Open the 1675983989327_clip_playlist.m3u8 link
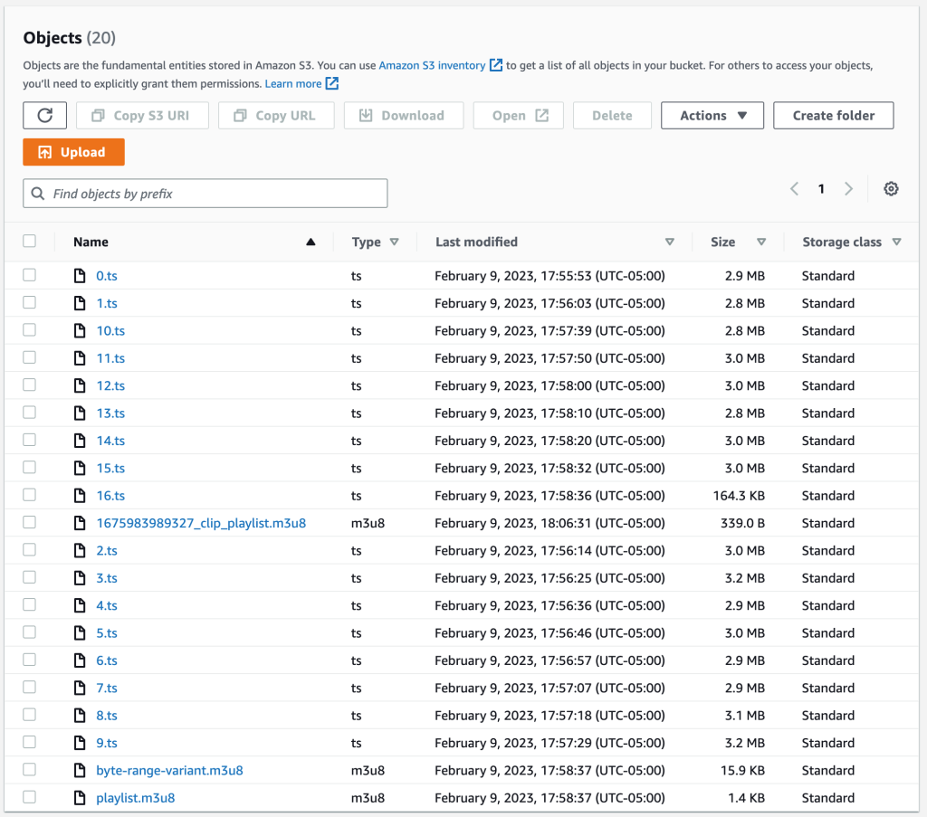This screenshot has height=817, width=927. pyautogui.click(x=201, y=523)
